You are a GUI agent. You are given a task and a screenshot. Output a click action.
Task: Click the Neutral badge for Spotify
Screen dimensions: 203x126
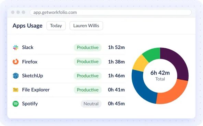91,104
